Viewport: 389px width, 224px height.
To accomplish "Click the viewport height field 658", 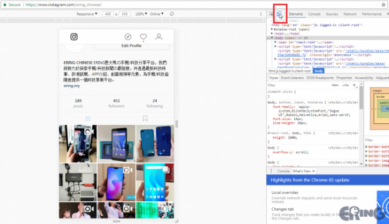I will point(124,14).
